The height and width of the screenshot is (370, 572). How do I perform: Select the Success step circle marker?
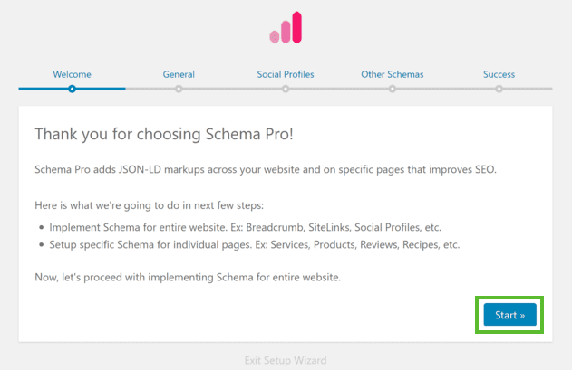point(499,89)
